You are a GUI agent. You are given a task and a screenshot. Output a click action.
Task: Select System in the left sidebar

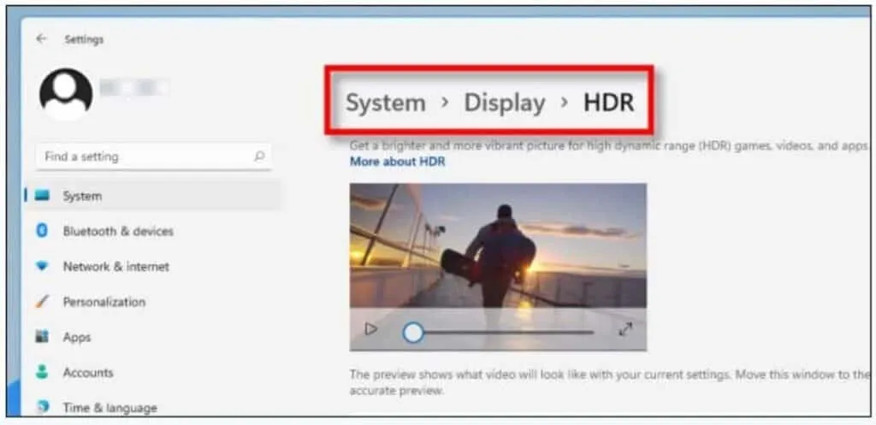[82, 196]
